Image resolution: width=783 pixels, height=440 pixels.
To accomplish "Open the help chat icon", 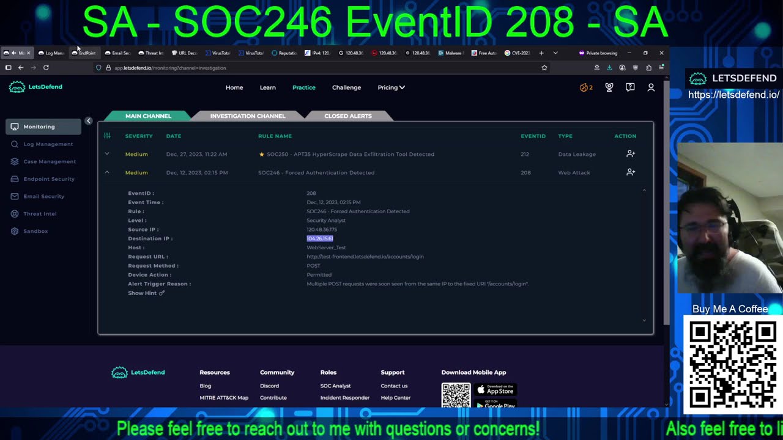I will (630, 87).
